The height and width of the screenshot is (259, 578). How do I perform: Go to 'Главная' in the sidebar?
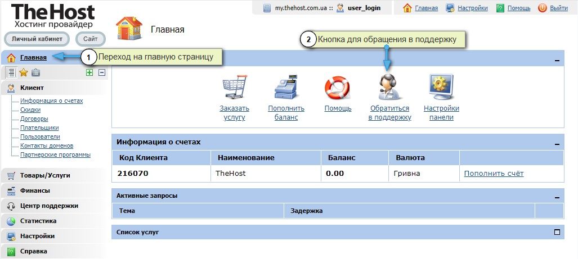coord(34,57)
